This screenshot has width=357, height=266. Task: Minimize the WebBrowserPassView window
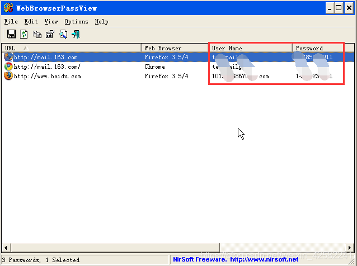click(330, 8)
